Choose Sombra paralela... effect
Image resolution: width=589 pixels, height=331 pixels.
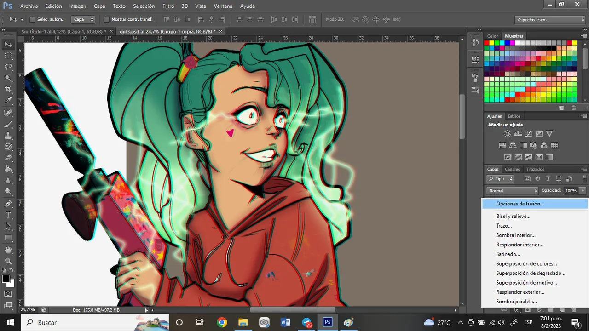(516, 302)
